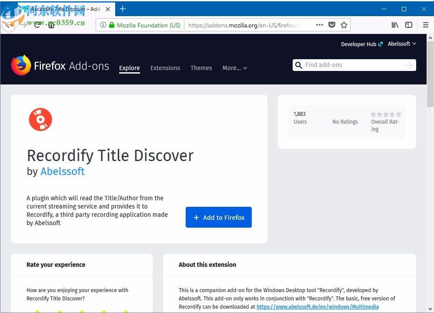Minimize the Firefox window

384,9
